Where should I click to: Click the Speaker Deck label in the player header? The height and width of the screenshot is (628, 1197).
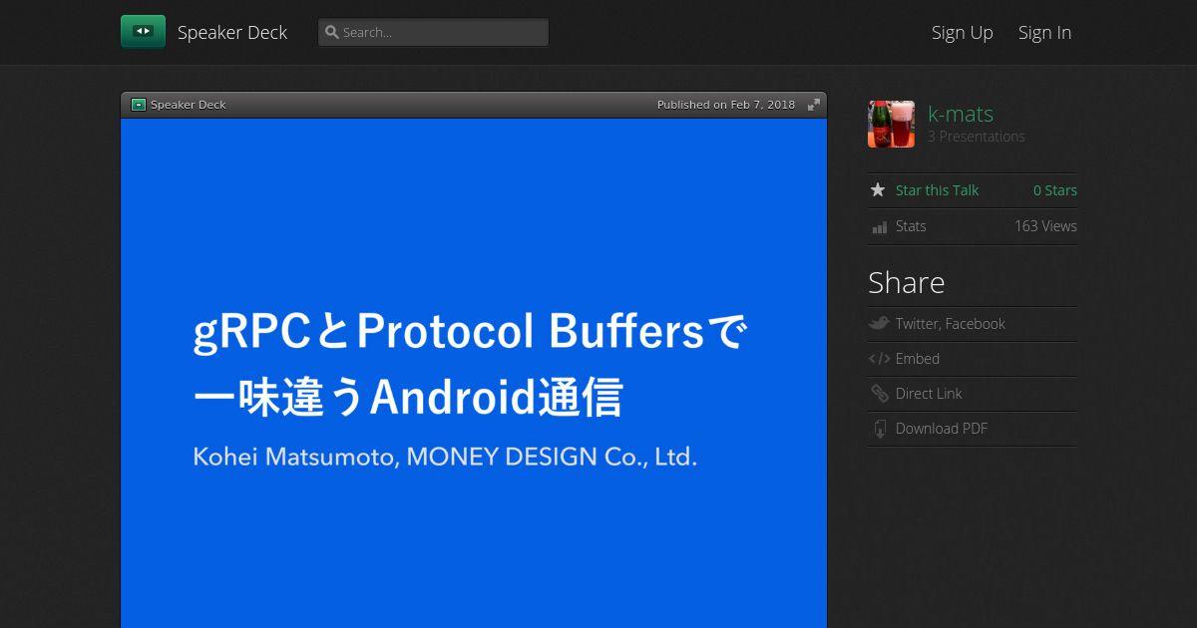click(189, 105)
